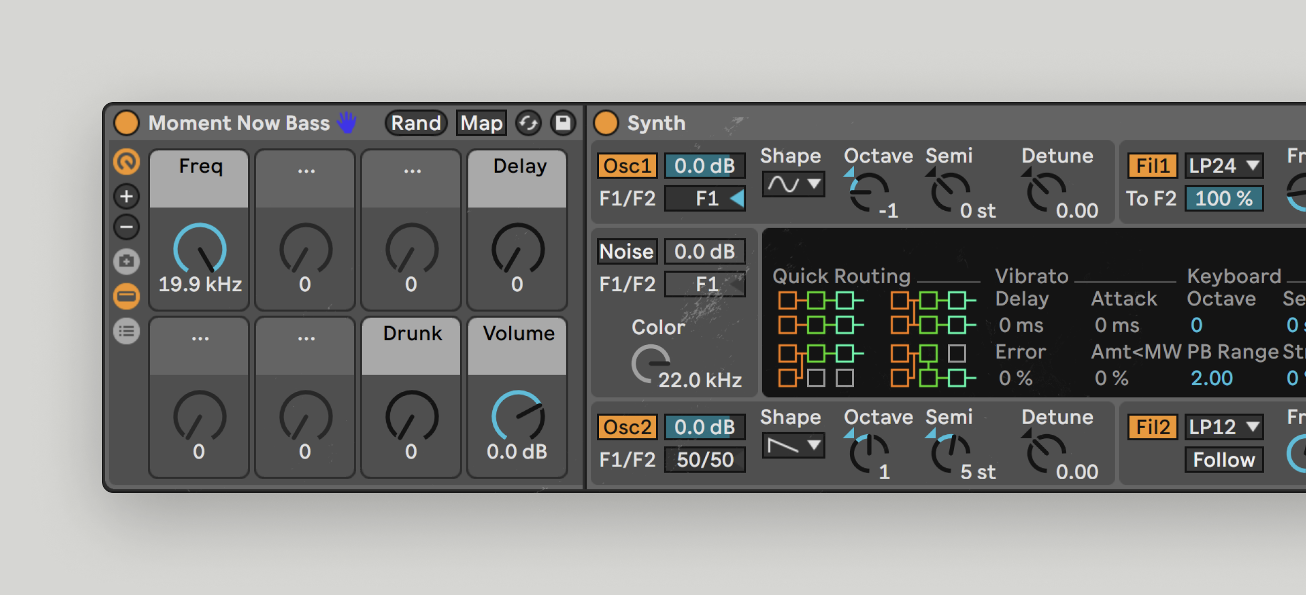The height and width of the screenshot is (595, 1306).
Task: Open the Osc1 sine Shape dropdown
Action: [x=793, y=184]
